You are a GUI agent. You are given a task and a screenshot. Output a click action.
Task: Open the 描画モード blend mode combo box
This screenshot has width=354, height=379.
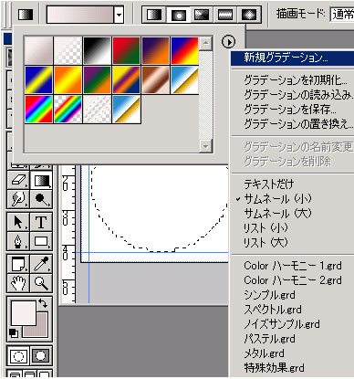tap(342, 15)
